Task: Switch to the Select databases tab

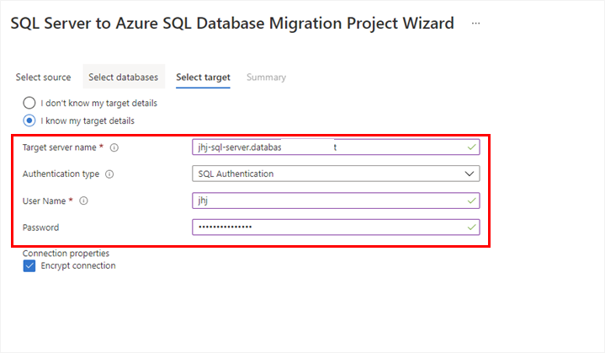Action: 124,77
